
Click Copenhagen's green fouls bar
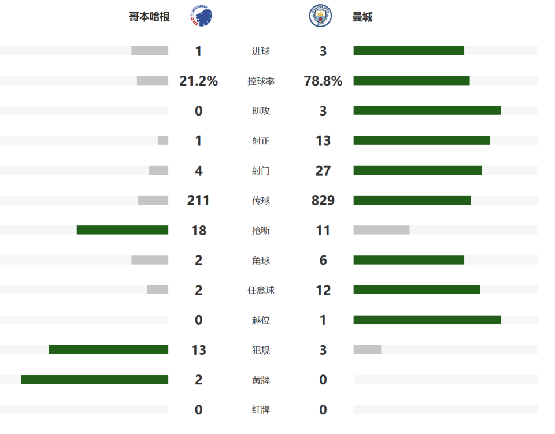(x=109, y=350)
